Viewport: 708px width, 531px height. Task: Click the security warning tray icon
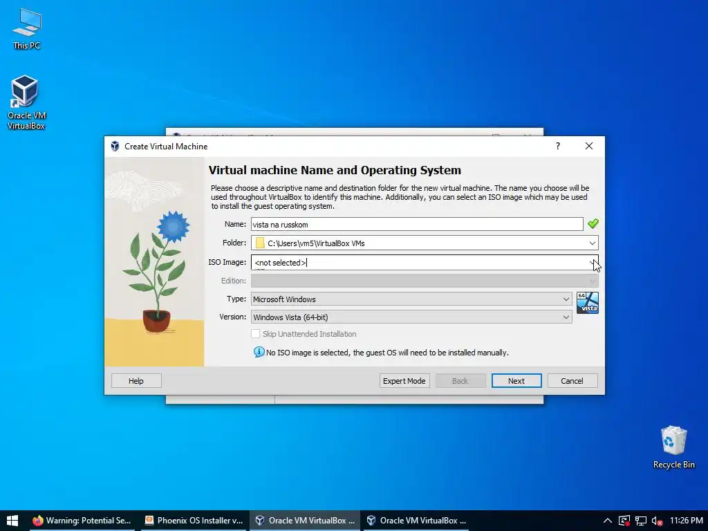624,521
